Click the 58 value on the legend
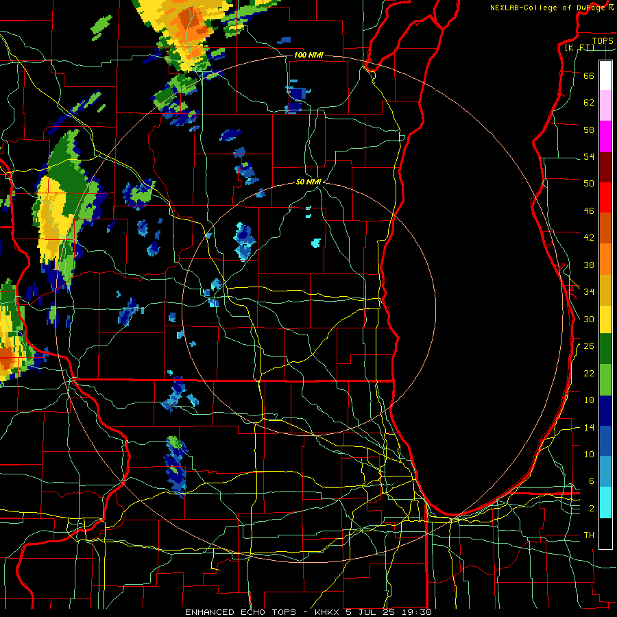Image resolution: width=617 pixels, height=617 pixels. (589, 130)
